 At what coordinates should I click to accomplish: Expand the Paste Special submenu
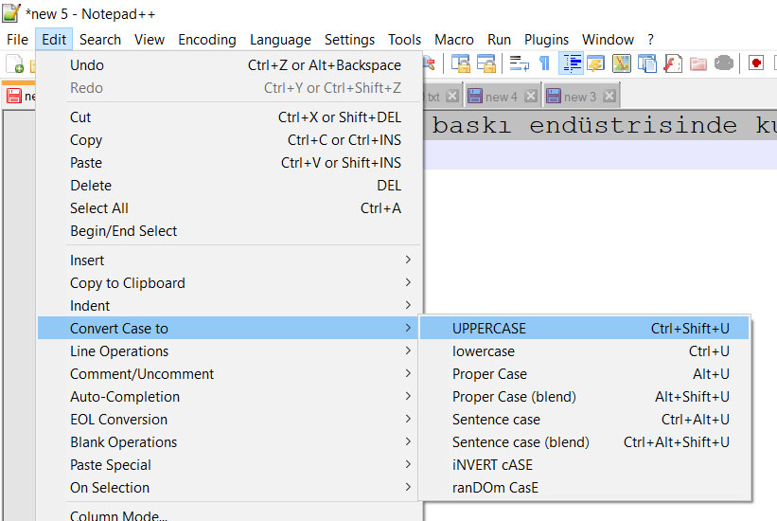(x=230, y=465)
